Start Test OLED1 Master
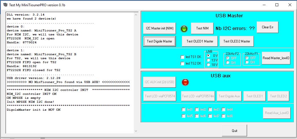Image resolution: width=297 pixels, height=139 pixels. pyautogui.click(x=200, y=41)
